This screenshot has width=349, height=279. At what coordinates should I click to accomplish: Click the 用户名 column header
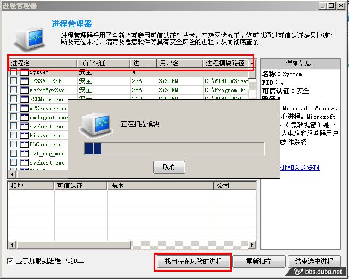[x=179, y=63]
